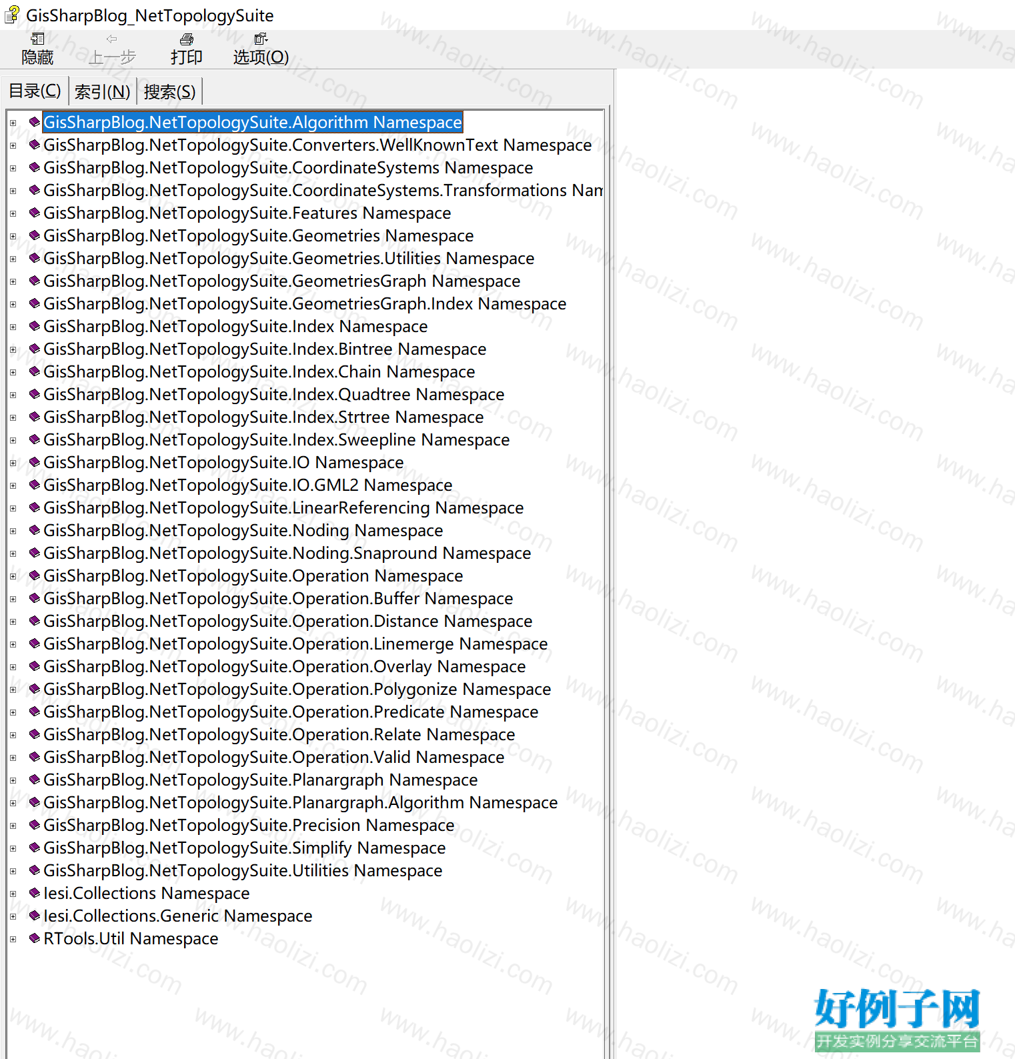Click the book icon for LinearReferencing Namespace
Image resolution: width=1015 pixels, height=1059 pixels.
tap(35, 507)
